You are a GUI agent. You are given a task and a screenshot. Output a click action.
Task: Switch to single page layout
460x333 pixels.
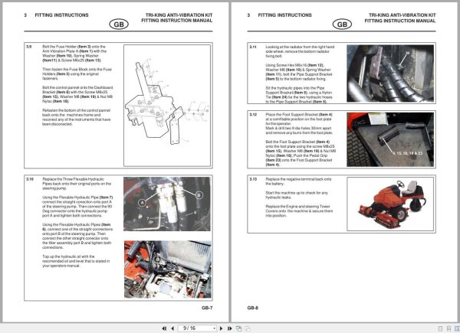point(440,328)
